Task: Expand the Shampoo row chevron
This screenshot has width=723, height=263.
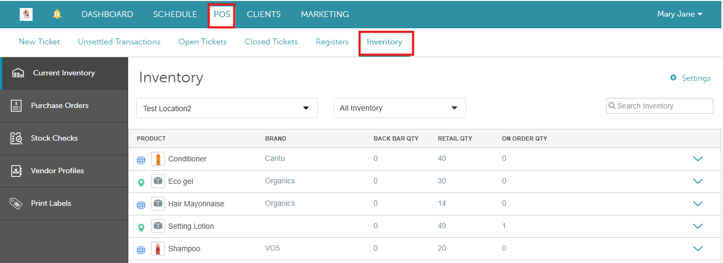Action: point(697,249)
